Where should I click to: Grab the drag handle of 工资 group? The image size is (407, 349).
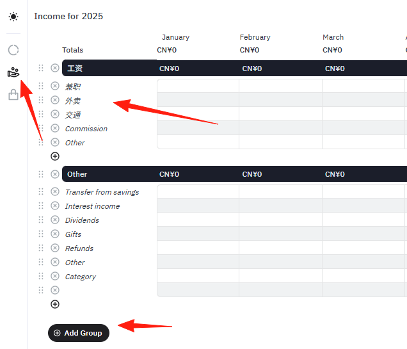coord(41,68)
